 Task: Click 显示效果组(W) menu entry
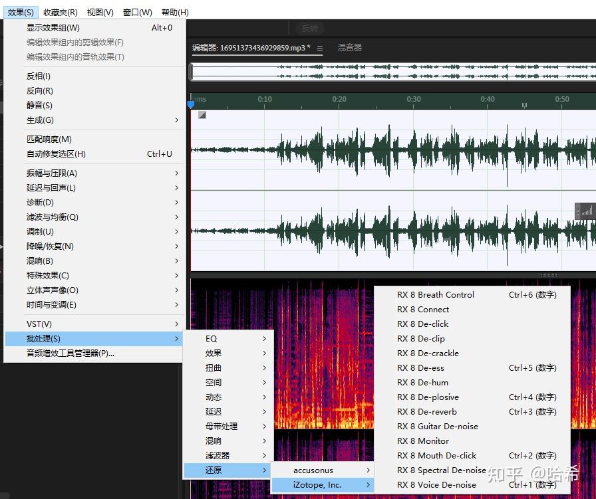click(x=53, y=27)
